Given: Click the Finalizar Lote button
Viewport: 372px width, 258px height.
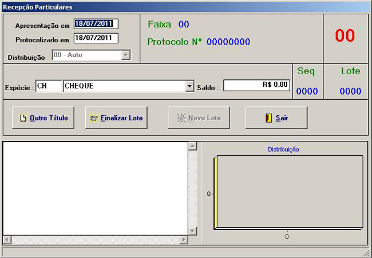Looking at the screenshot, I should pyautogui.click(x=116, y=118).
